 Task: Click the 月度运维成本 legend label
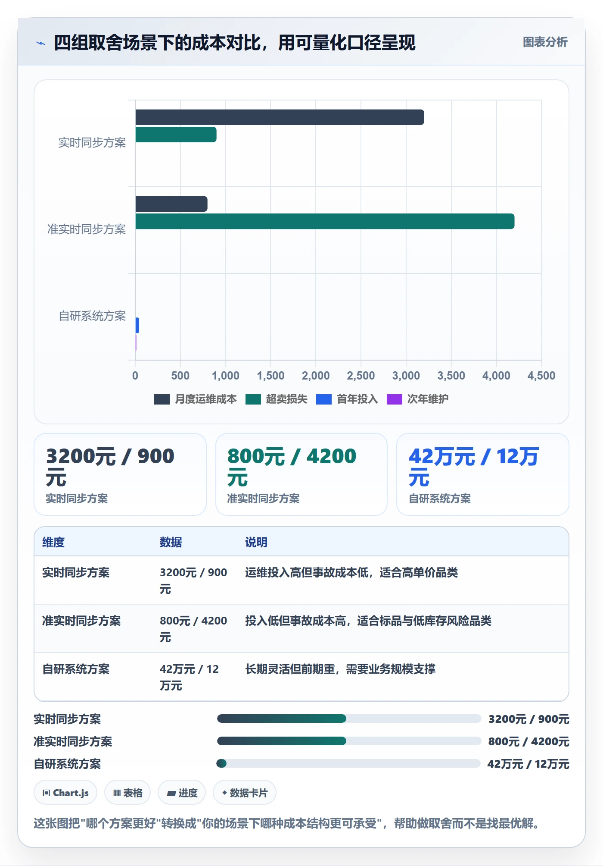(206, 399)
